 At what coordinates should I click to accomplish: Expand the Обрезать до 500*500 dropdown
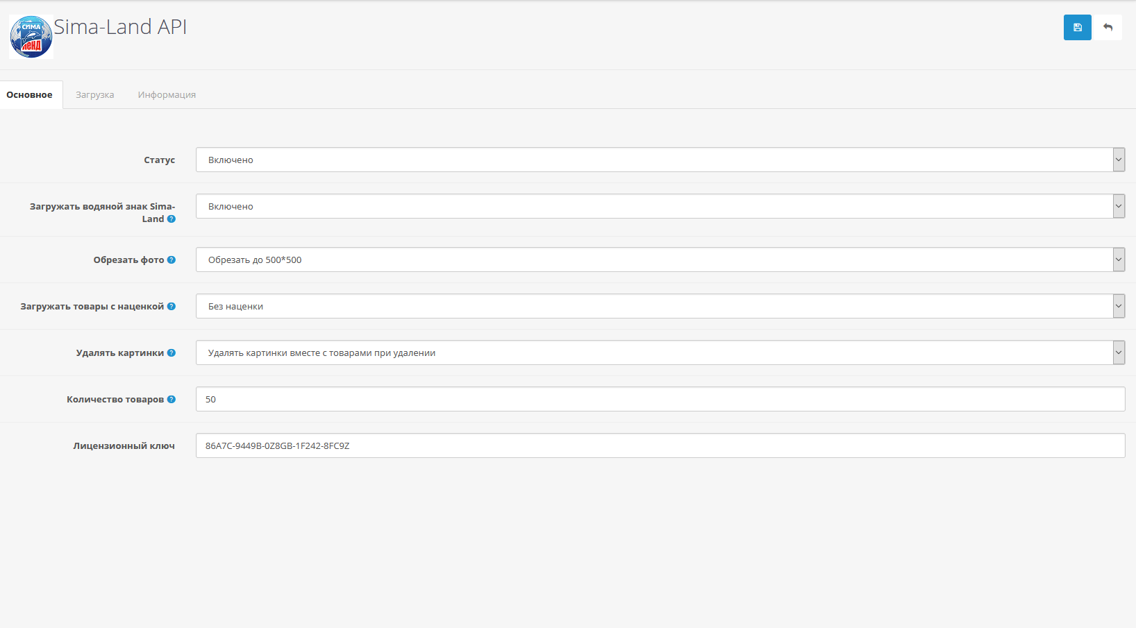pos(660,260)
